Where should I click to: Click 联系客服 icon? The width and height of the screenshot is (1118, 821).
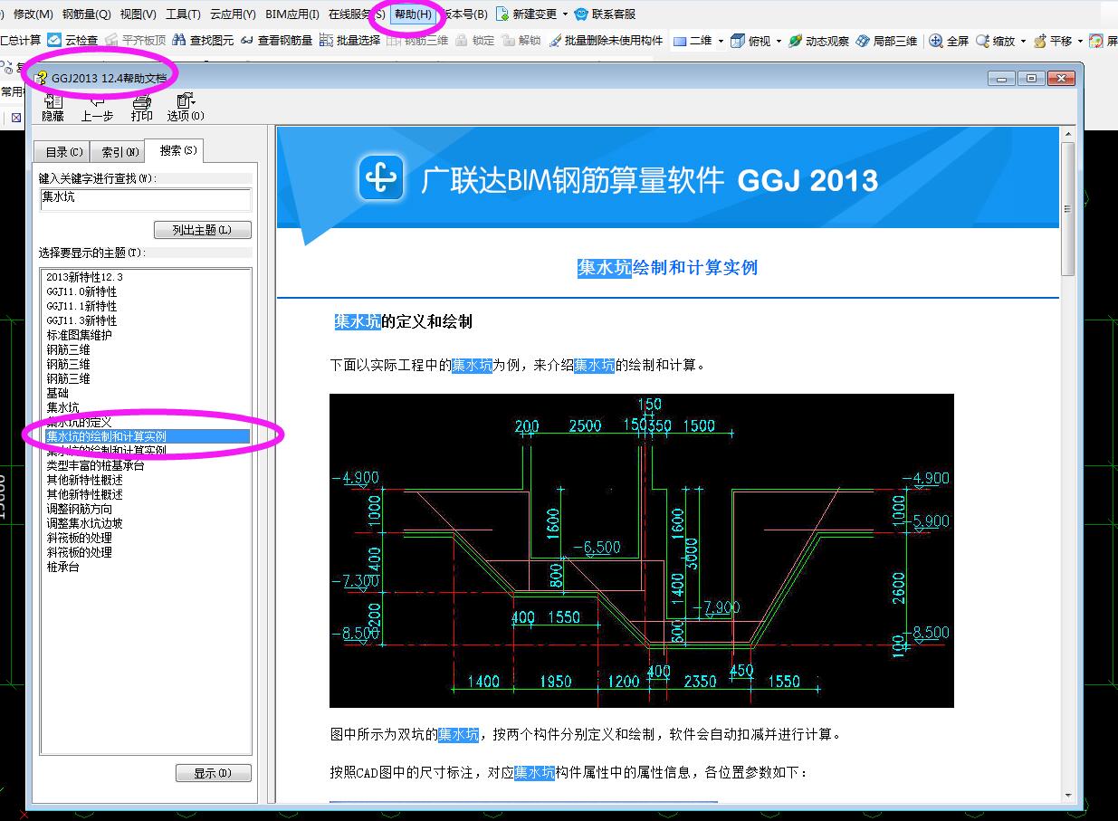[x=581, y=14]
